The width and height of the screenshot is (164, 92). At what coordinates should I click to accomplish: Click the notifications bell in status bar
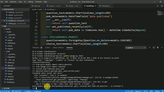[x=162, y=91]
